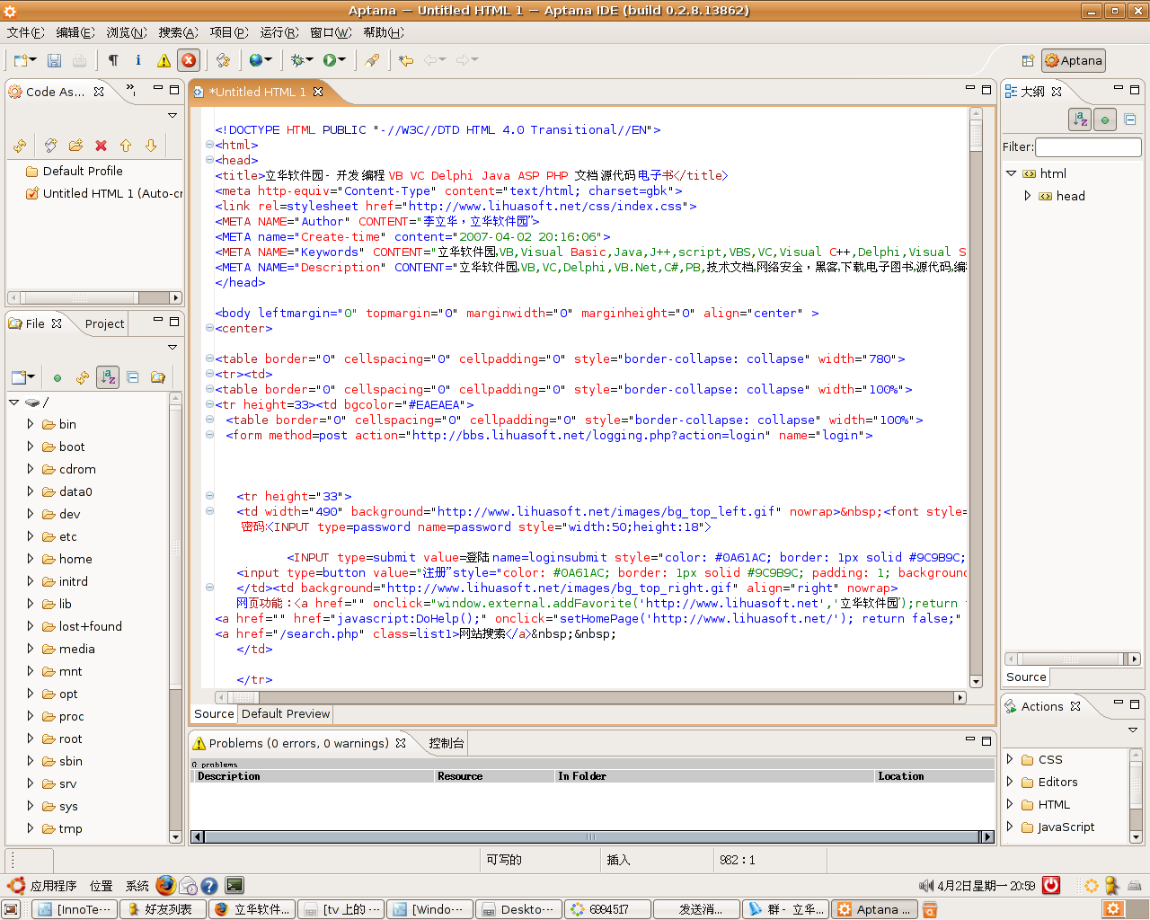The width and height of the screenshot is (1150, 920).
Task: Click the Save disk icon in the main toolbar
Action: click(54, 60)
